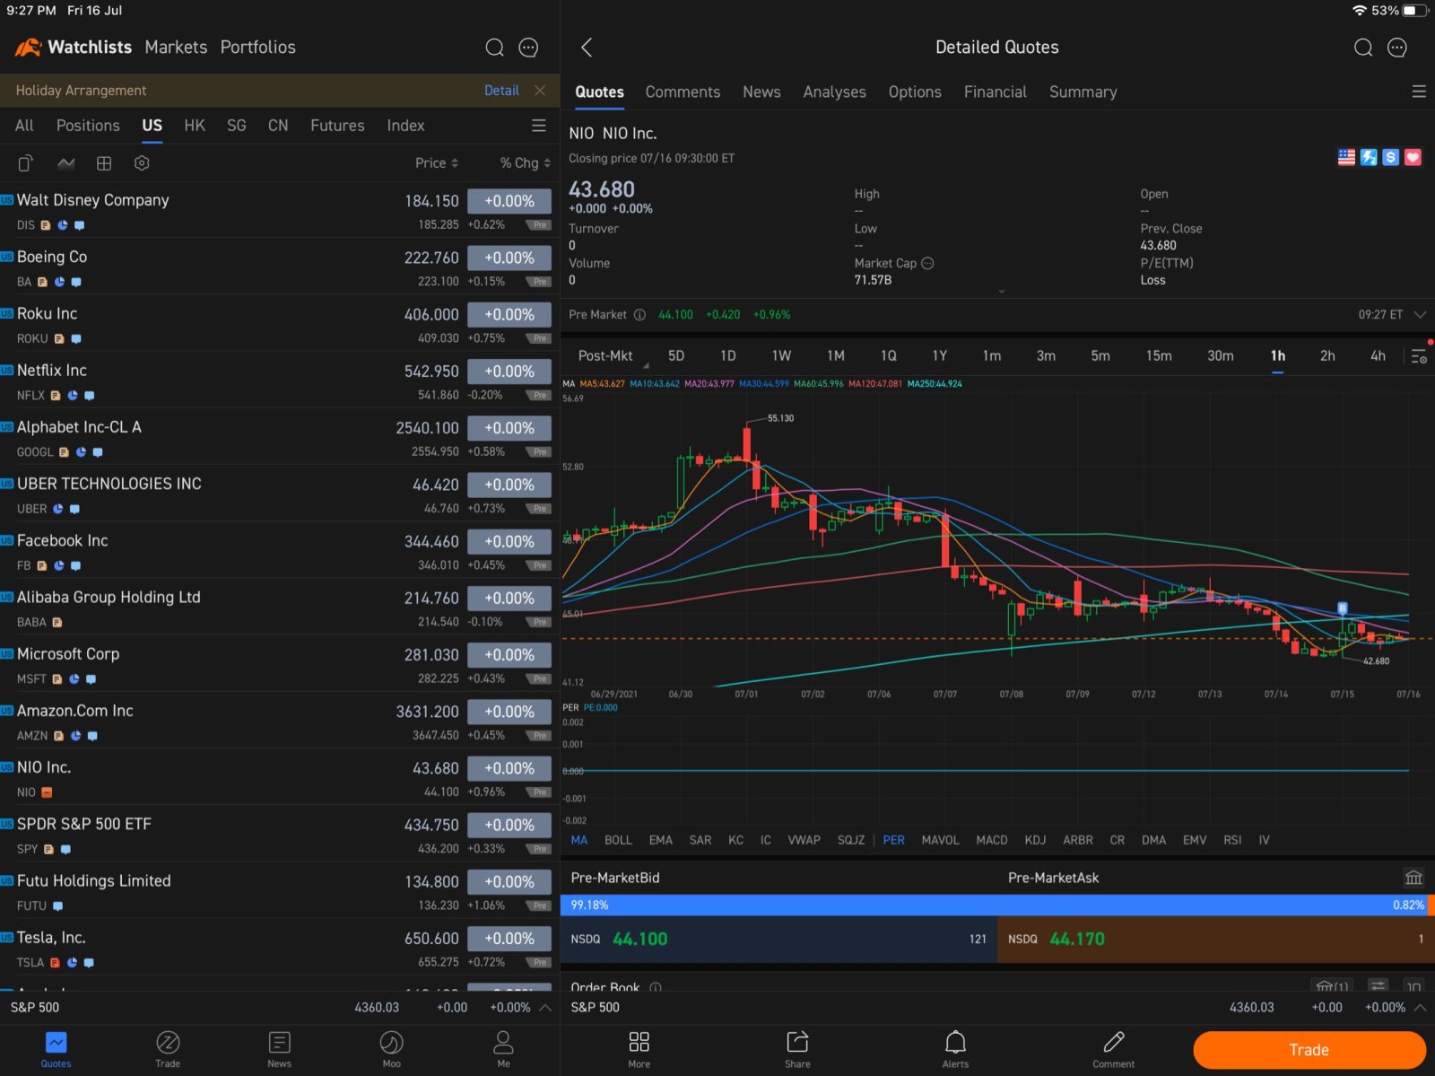Toggle VWAP indicator
This screenshot has width=1435, height=1076.
(x=804, y=840)
